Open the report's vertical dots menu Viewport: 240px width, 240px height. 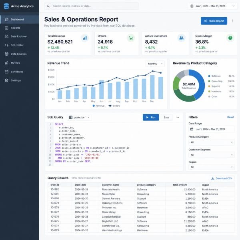point(232,21)
